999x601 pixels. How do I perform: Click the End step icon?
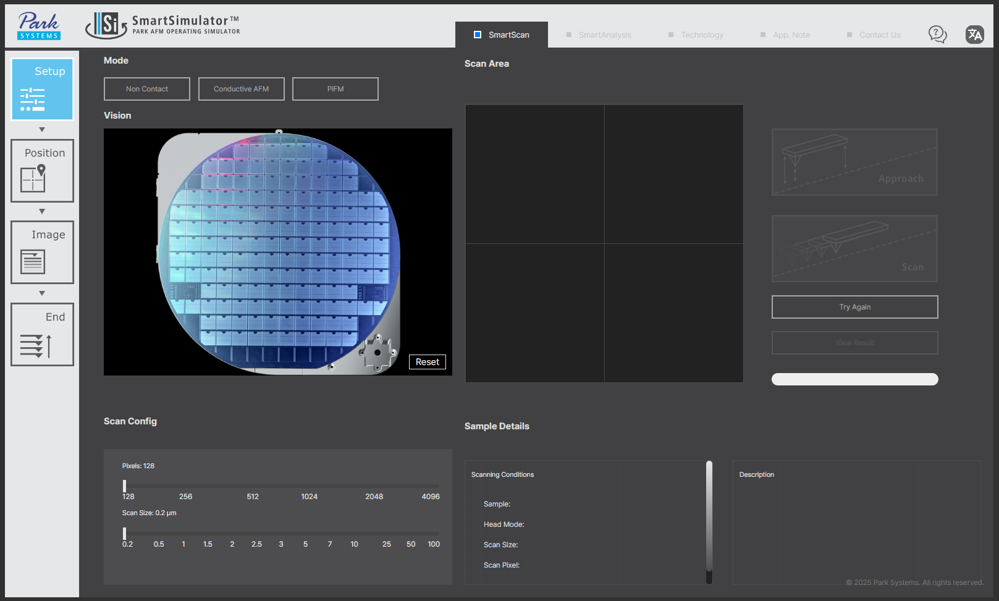coord(42,334)
